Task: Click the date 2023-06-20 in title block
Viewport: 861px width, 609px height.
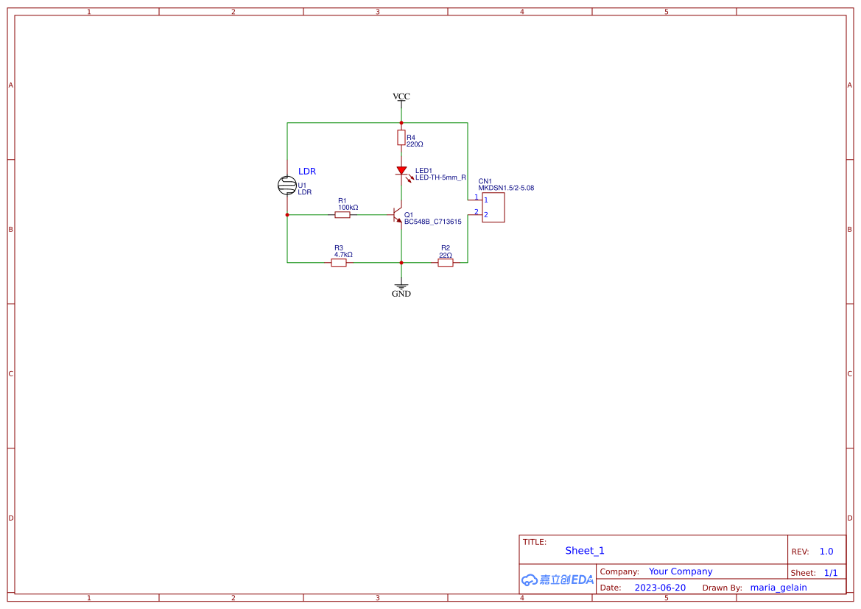Action: tap(661, 588)
